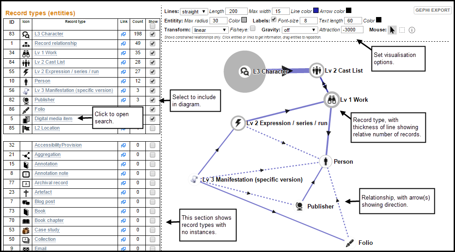455x252 pixels.
Task: Select the Lv 2 Cast List node icon
Action: (x=317, y=70)
